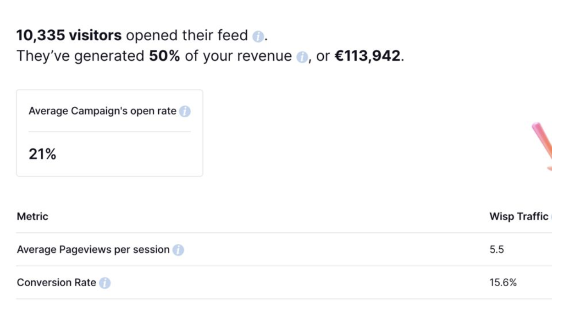Image resolution: width=575 pixels, height=317 pixels.
Task: Open the Average Campaign's open rate info tooltip
Action: click(184, 111)
